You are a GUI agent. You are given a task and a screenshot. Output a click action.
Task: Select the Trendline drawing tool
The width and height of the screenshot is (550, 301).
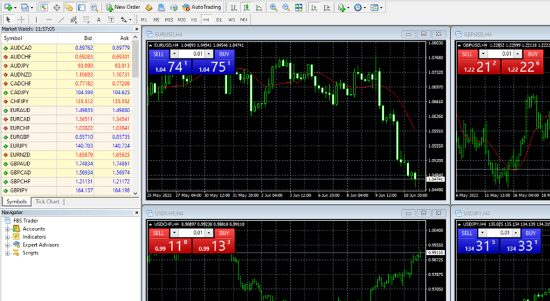click(61, 20)
